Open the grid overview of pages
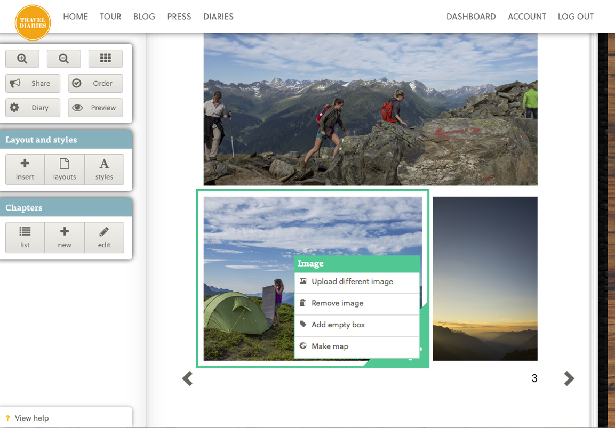The height and width of the screenshot is (428, 615). [106, 59]
